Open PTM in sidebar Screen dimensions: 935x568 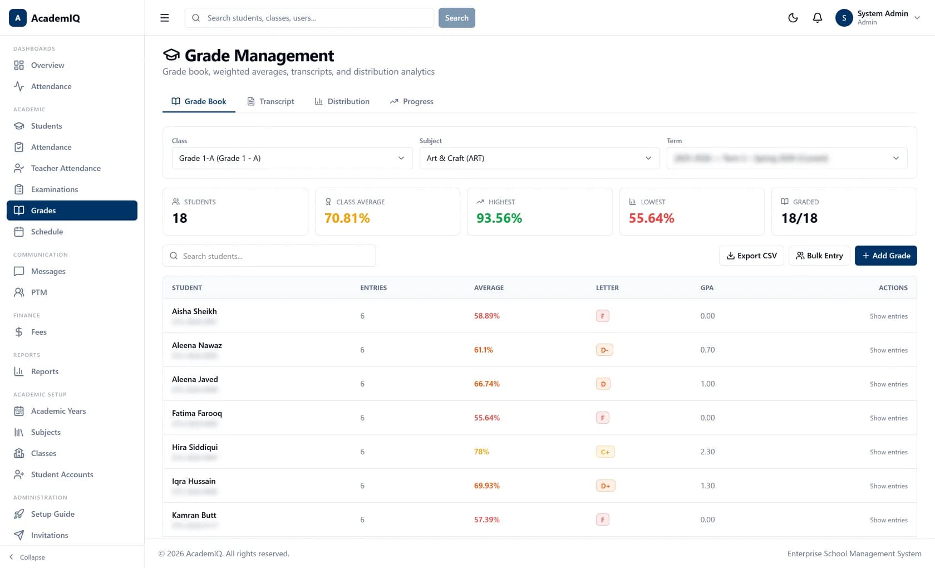72,292
